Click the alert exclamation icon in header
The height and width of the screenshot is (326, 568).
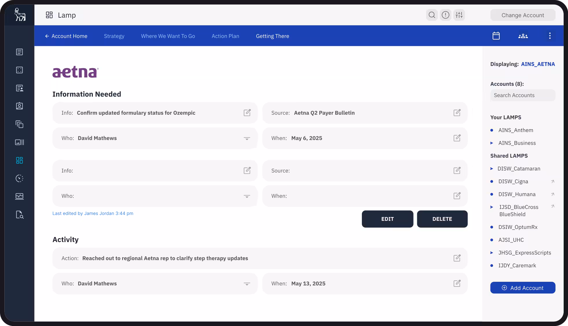[x=446, y=15]
